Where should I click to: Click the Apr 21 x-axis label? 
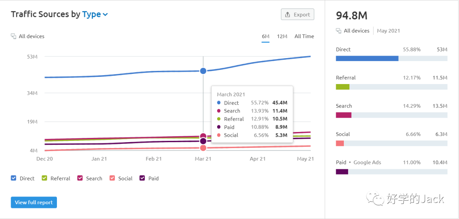pos(258,159)
